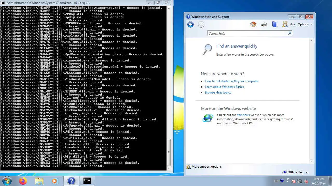Open the Options dropdown menu
Image resolution: width=332 pixels, height=186 pixels.
click(305, 24)
